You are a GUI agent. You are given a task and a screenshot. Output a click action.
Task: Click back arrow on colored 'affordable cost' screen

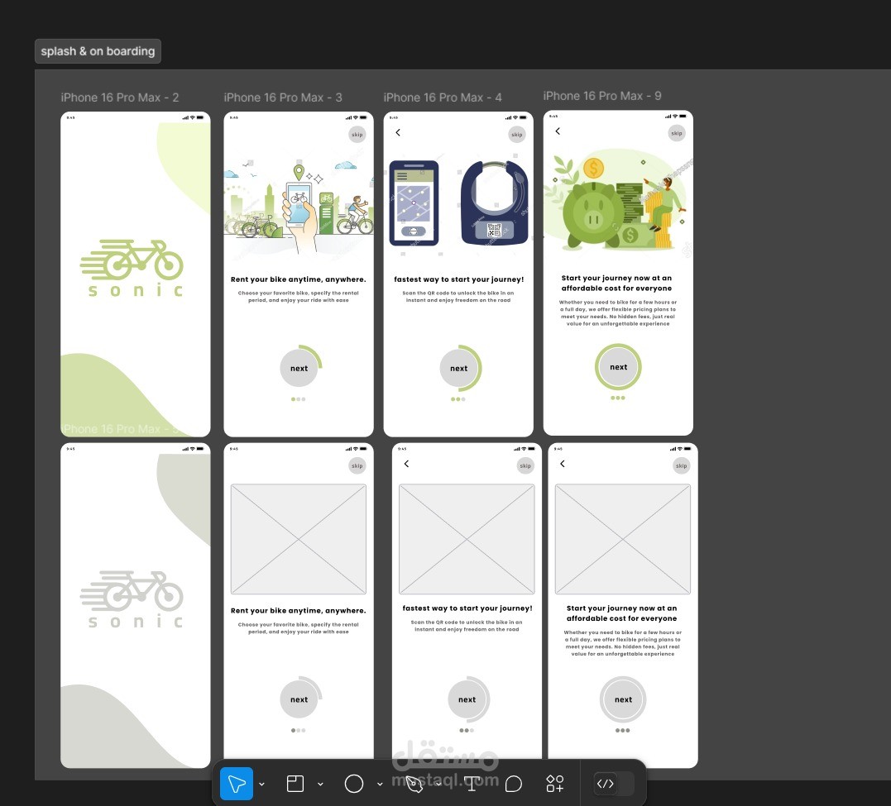click(558, 131)
